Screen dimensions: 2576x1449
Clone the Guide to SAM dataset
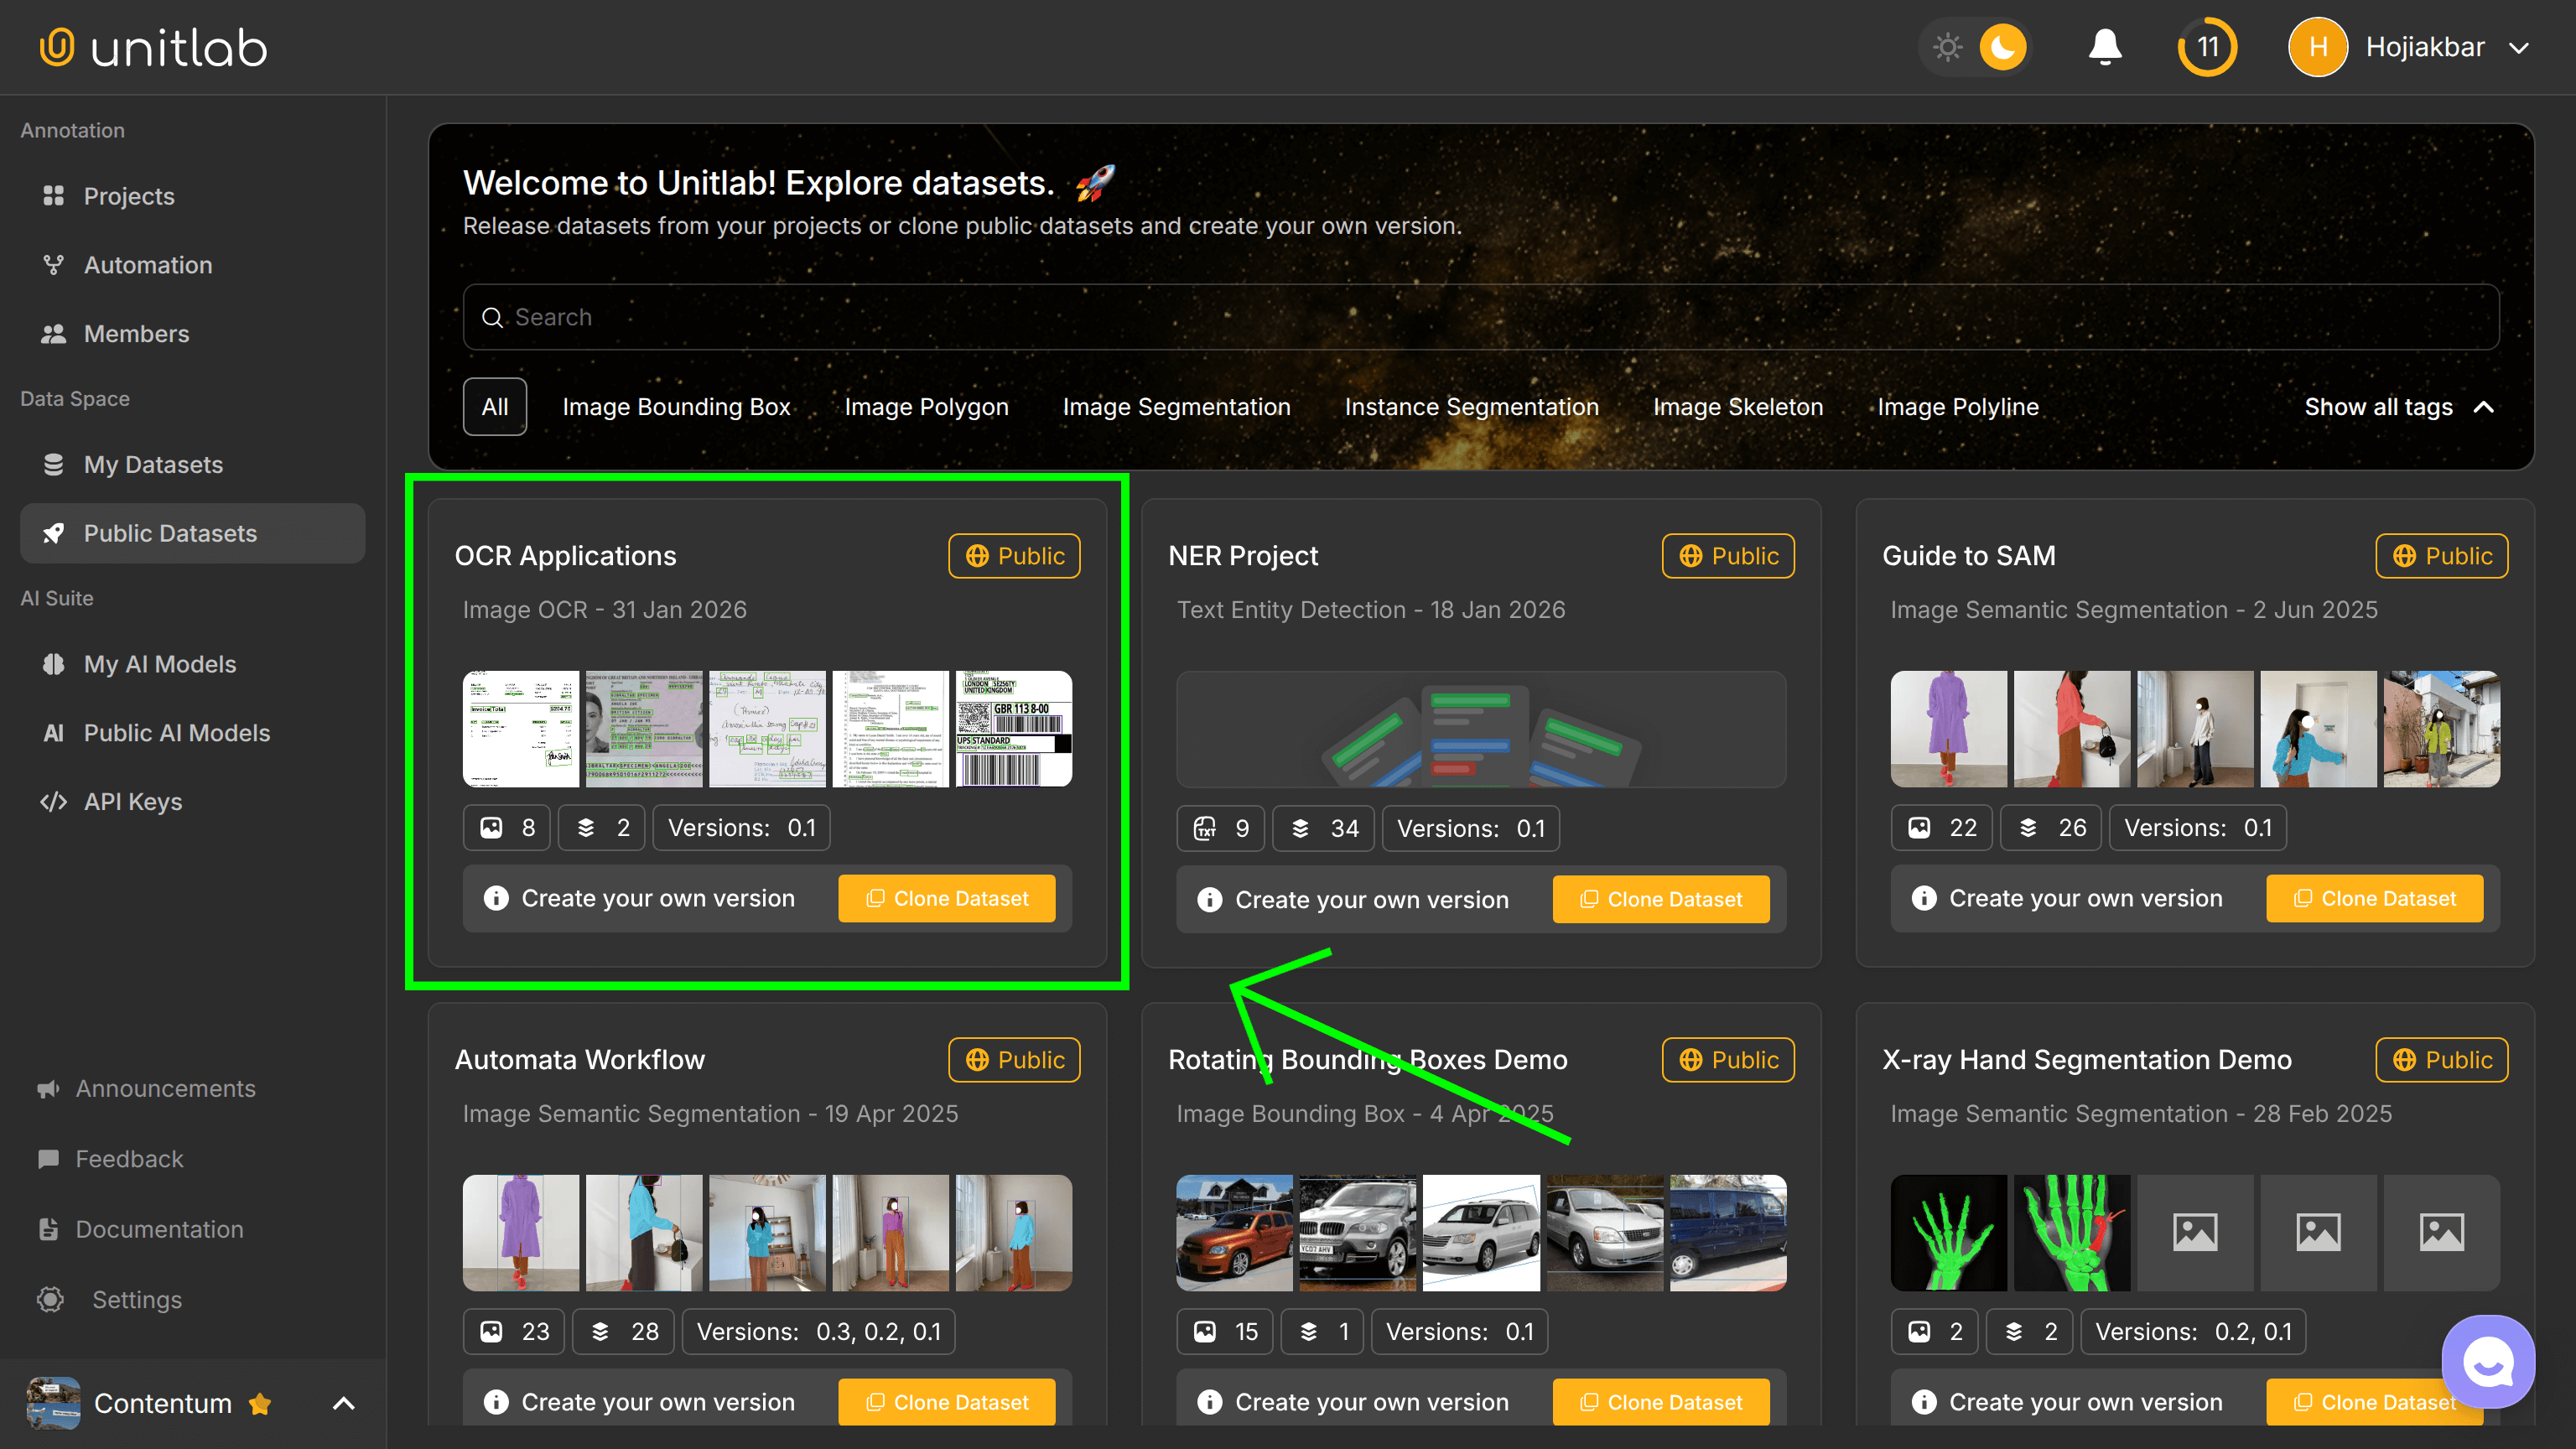pos(2374,898)
